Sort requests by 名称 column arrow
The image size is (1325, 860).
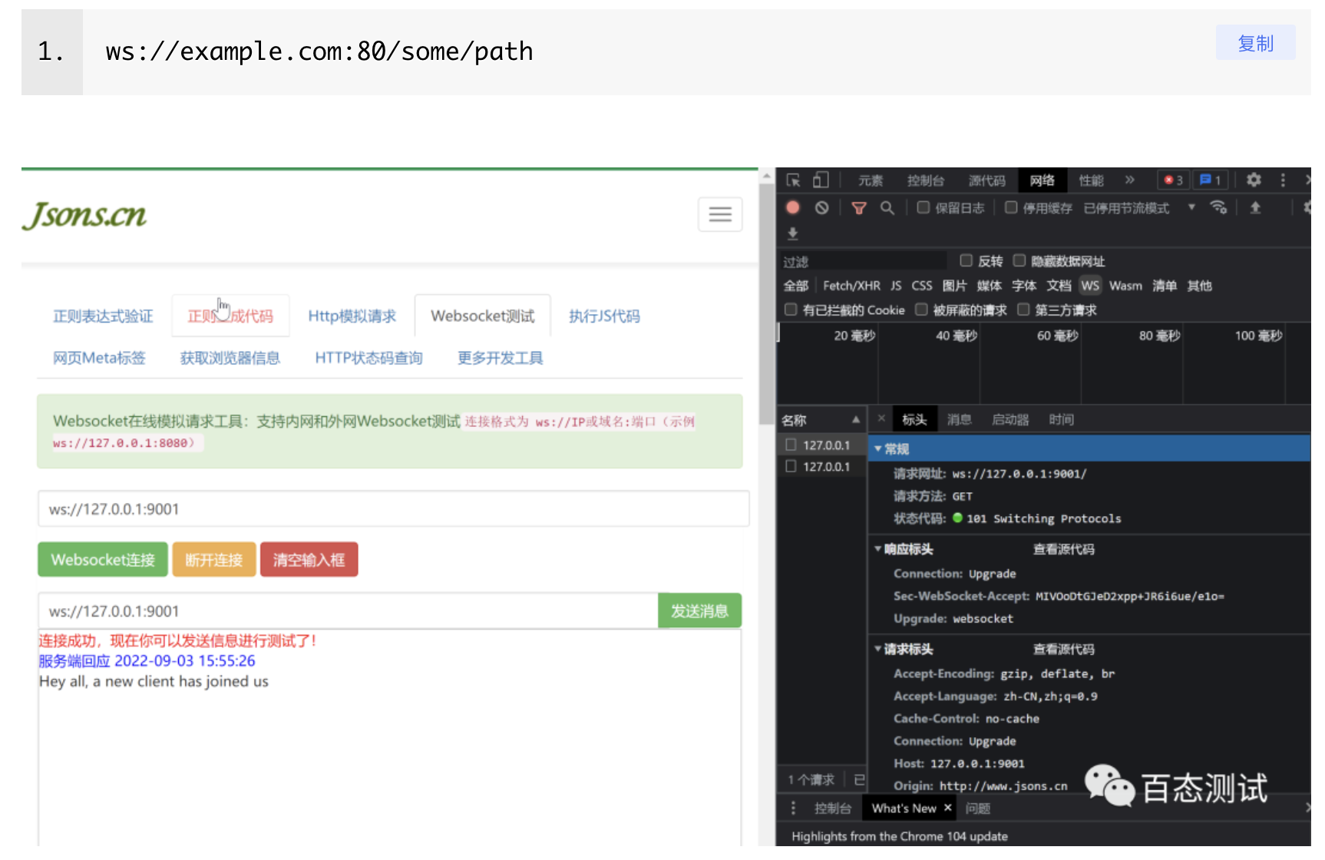[x=855, y=419]
